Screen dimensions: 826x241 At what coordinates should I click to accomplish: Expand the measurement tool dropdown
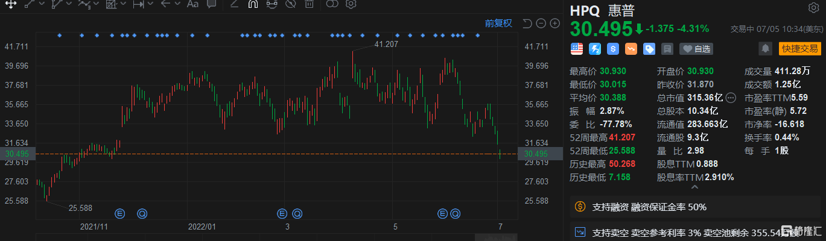pos(123,4)
